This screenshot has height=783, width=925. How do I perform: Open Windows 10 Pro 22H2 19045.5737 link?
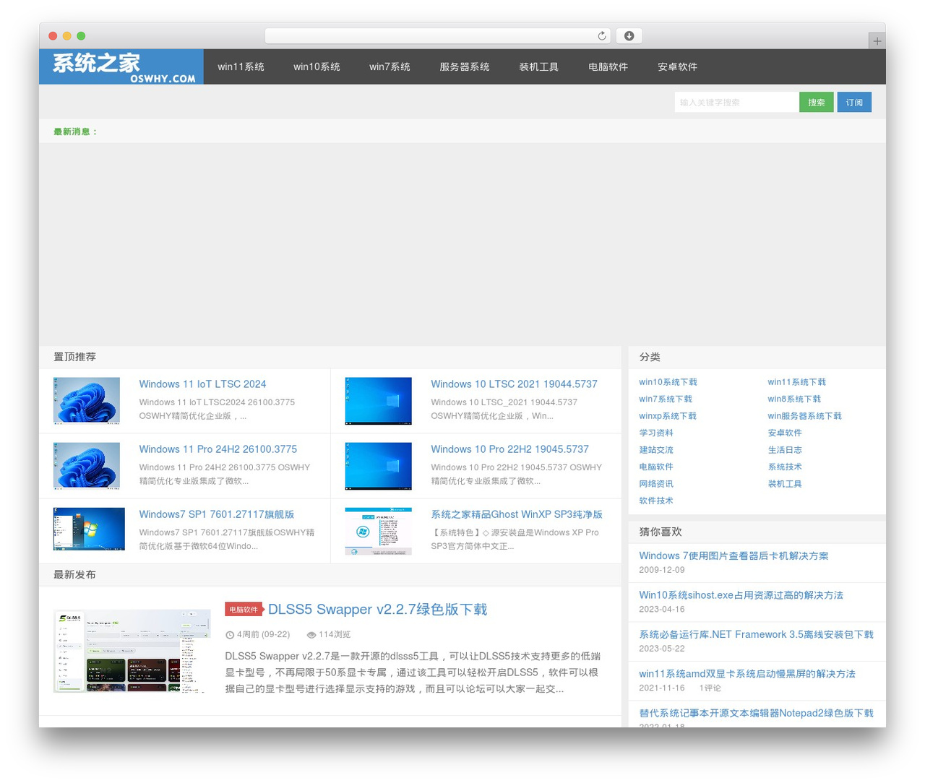click(x=509, y=449)
